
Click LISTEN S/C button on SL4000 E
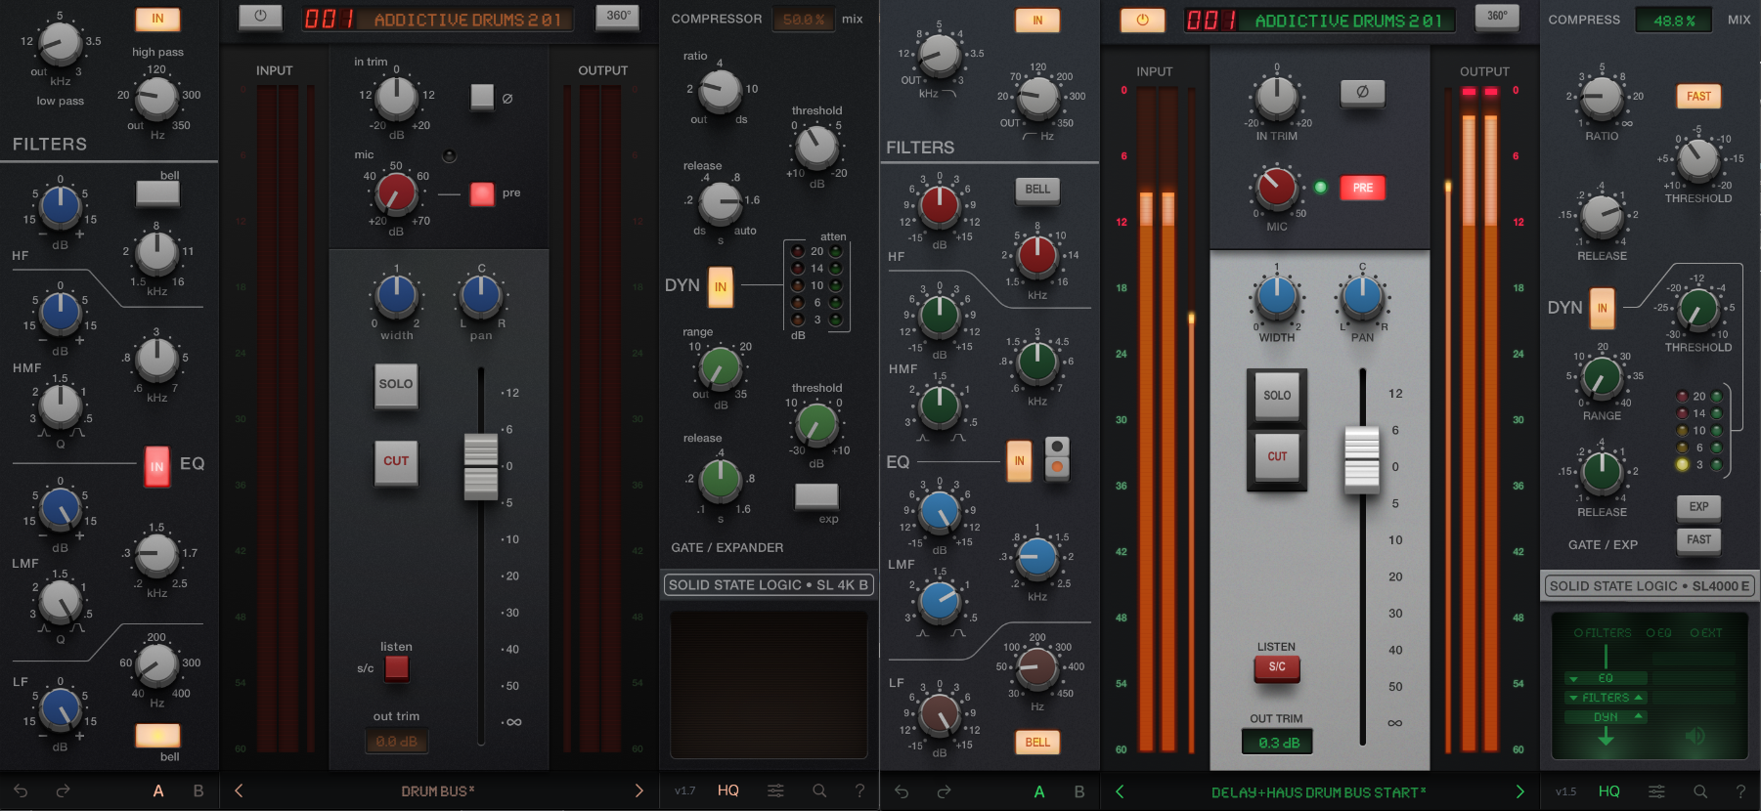click(1277, 667)
